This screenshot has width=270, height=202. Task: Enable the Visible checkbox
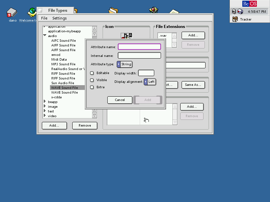(92, 80)
